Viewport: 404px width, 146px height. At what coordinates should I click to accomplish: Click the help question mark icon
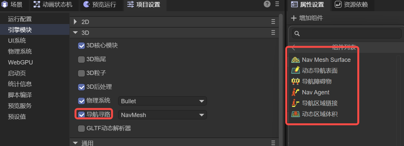coord(267,4)
